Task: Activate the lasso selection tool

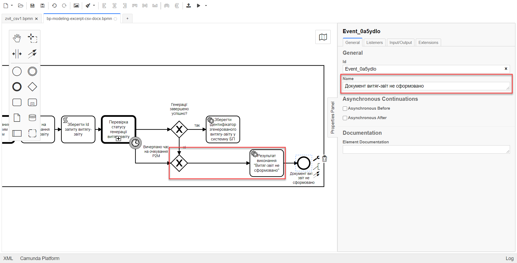Action: click(32, 38)
